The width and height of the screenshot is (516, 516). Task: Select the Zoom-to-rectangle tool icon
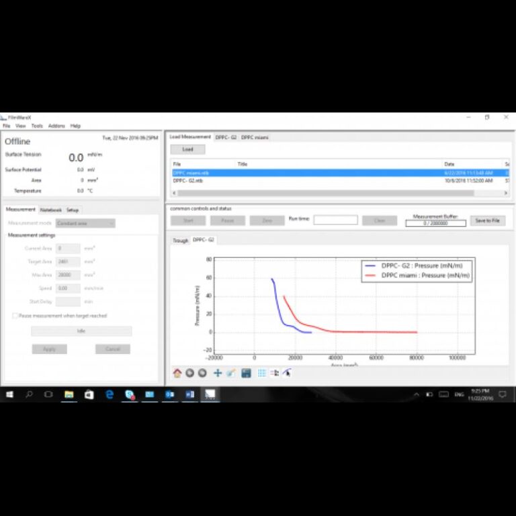coord(230,373)
